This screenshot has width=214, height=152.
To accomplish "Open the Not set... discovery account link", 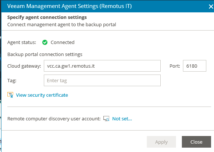I will pos(122,119).
